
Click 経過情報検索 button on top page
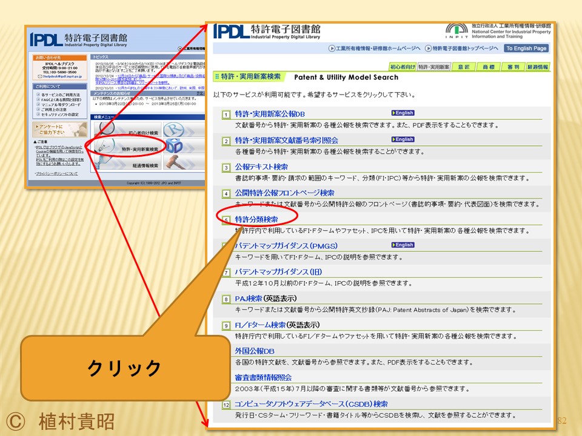[127, 162]
